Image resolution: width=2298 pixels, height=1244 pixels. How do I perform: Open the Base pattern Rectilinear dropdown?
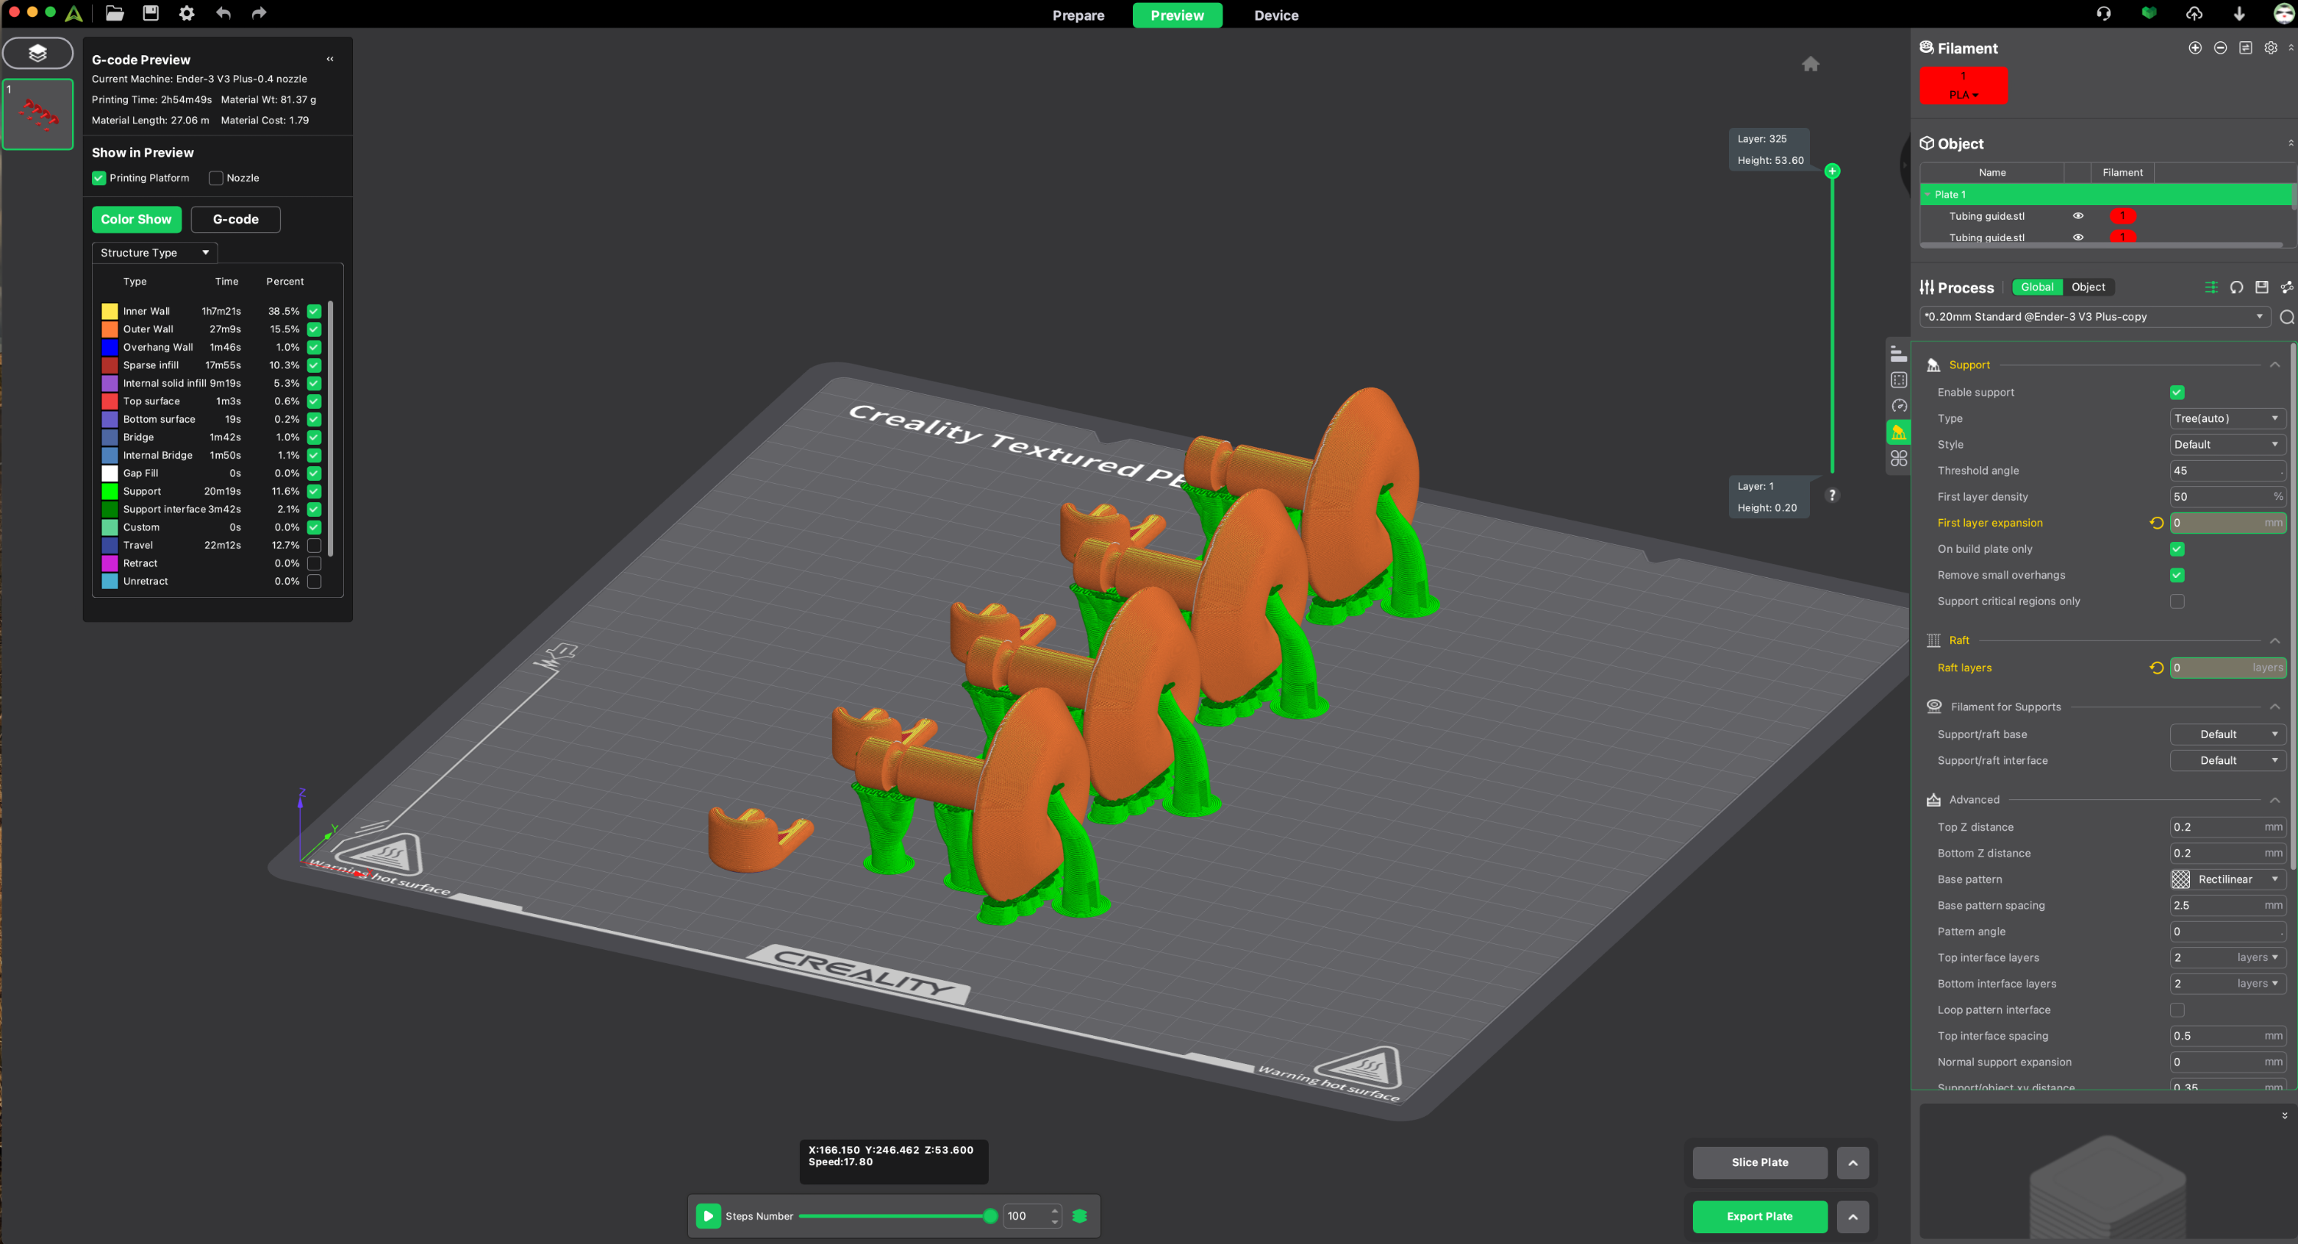2227,880
